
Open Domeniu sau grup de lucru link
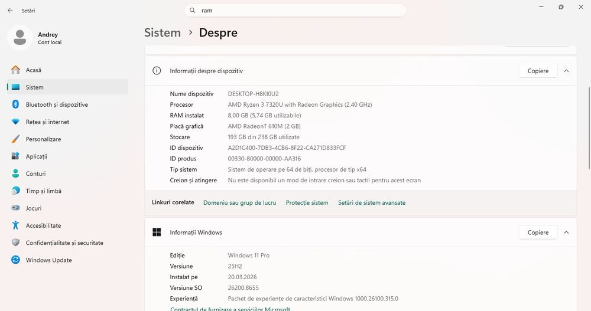point(240,202)
